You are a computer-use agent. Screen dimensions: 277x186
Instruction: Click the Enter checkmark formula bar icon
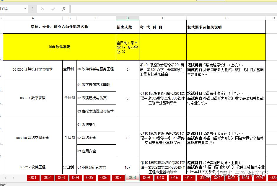53,9
